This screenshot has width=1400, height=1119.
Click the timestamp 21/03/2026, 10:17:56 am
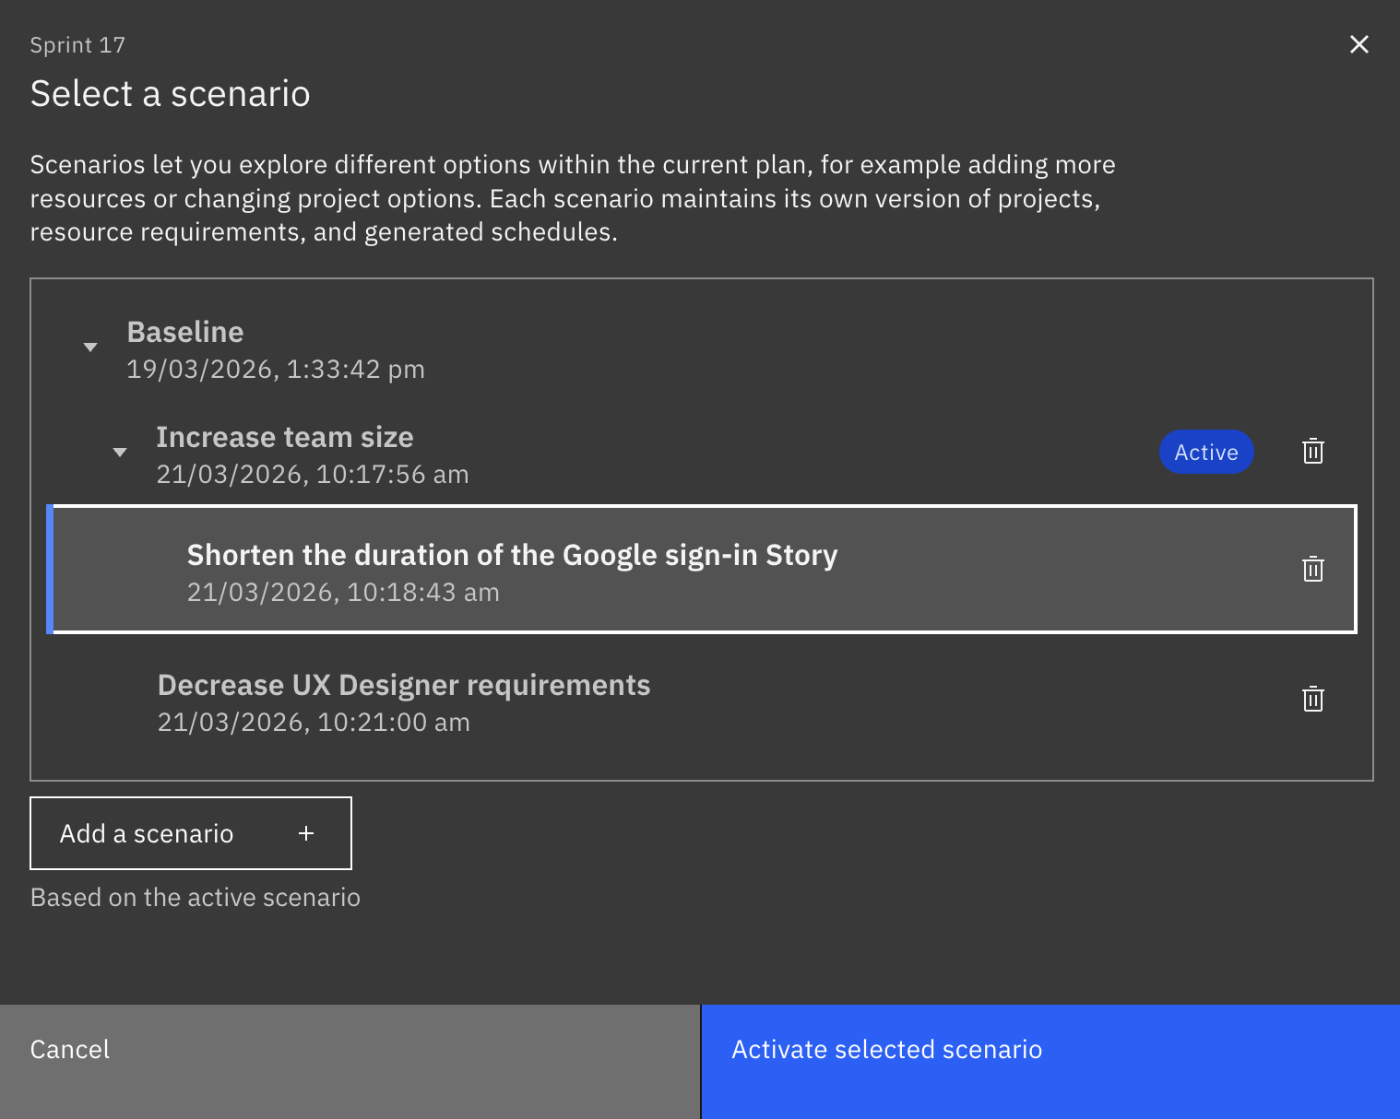[313, 475]
